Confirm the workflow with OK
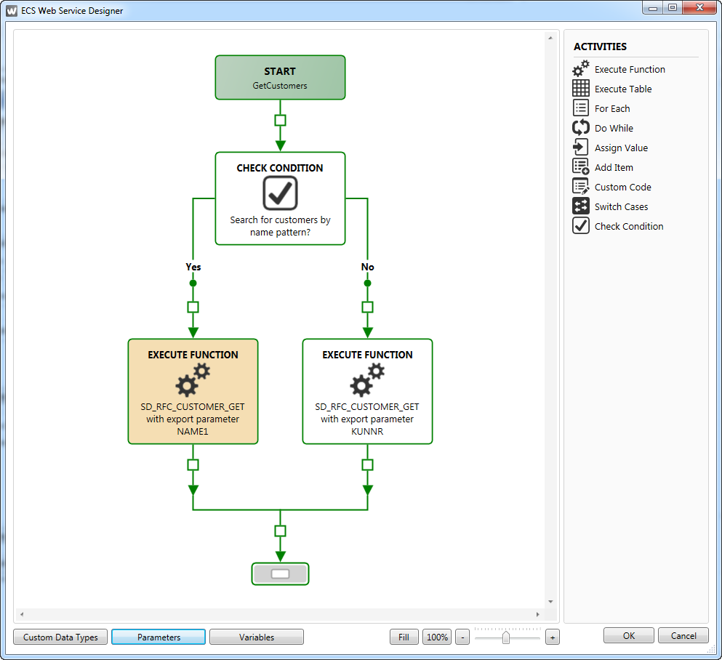Viewport: 722px width, 660px height. 629,636
